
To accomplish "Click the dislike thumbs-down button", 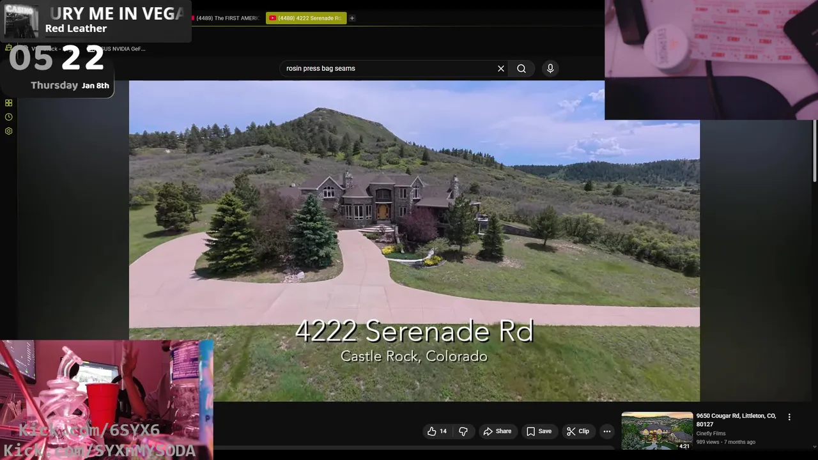I will click(463, 431).
